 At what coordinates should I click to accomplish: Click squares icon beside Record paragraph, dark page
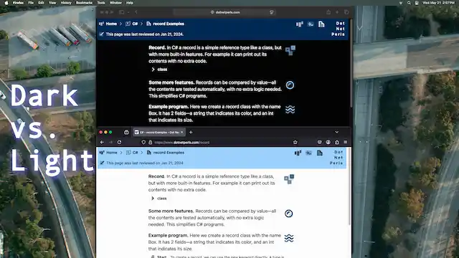pyautogui.click(x=290, y=50)
